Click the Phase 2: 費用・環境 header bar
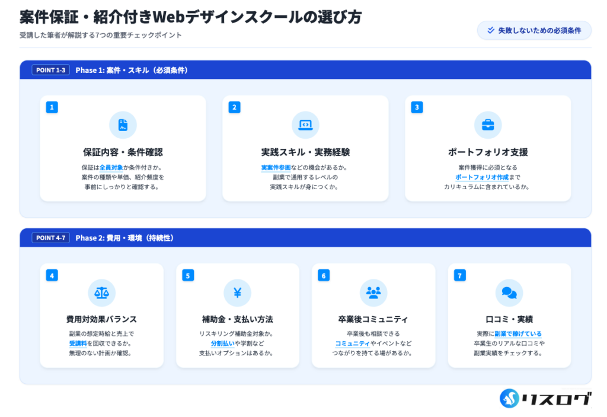Viewport: 607px width, 417px height. [x=305, y=238]
